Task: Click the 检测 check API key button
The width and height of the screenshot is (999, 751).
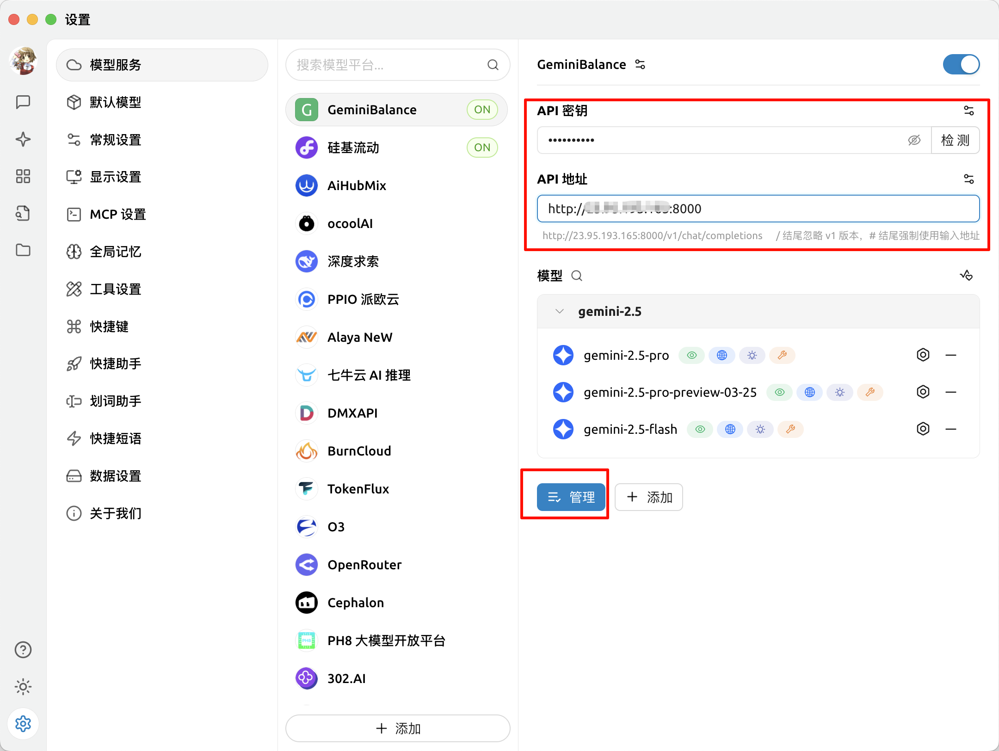Action: [x=955, y=140]
